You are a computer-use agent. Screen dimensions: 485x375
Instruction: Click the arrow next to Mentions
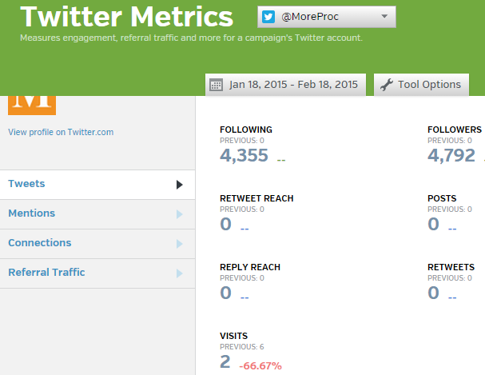[x=180, y=214]
